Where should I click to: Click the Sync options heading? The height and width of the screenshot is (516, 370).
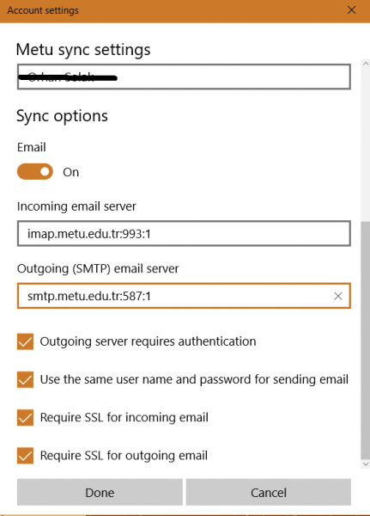tap(62, 116)
